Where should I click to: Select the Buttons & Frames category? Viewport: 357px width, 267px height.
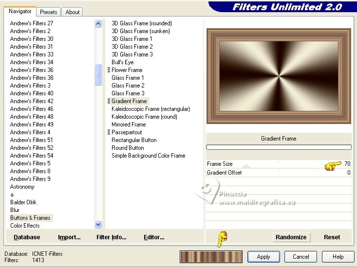click(30, 218)
